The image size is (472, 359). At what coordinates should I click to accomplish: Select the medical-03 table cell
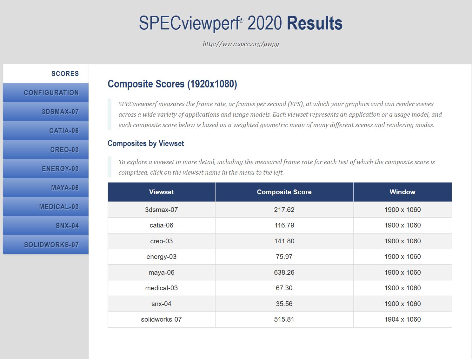(x=162, y=288)
